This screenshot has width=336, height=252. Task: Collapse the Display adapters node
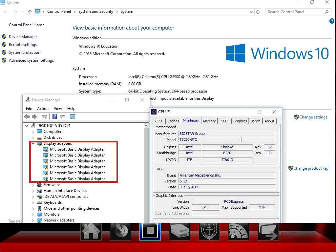point(33,144)
